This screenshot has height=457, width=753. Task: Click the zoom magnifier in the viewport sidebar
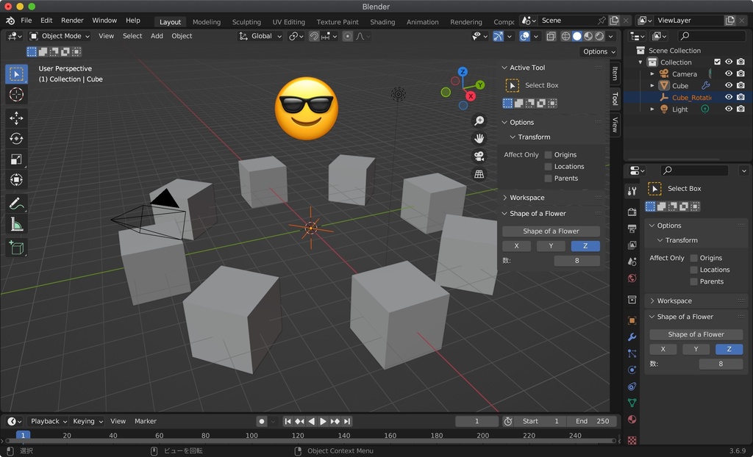479,120
